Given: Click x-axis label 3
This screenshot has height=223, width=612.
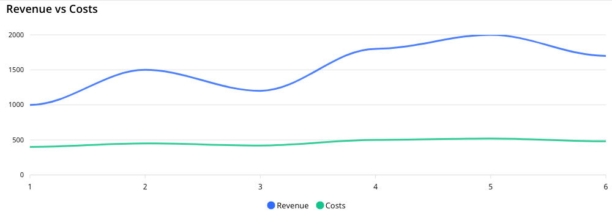Looking at the screenshot, I should coord(260,187).
